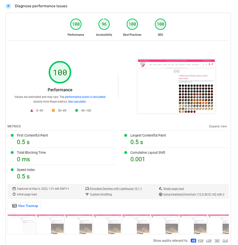The image size is (238, 245).
Task: Open Custom throttling details
Action: (x=101, y=194)
